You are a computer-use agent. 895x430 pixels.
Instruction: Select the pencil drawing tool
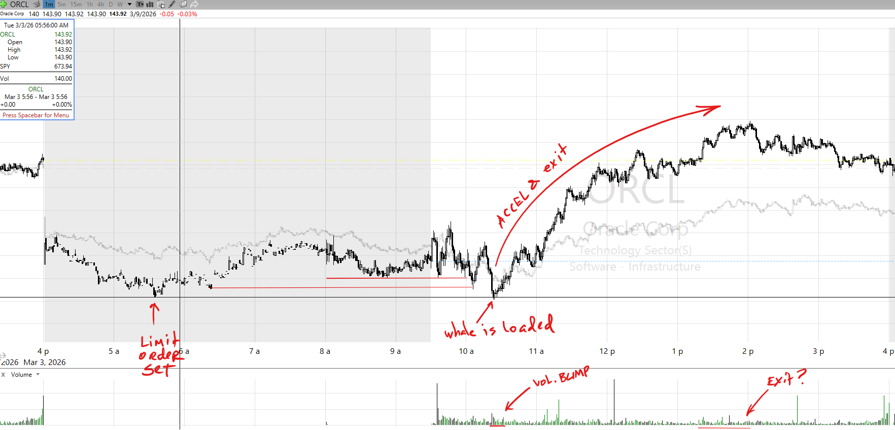172,4
